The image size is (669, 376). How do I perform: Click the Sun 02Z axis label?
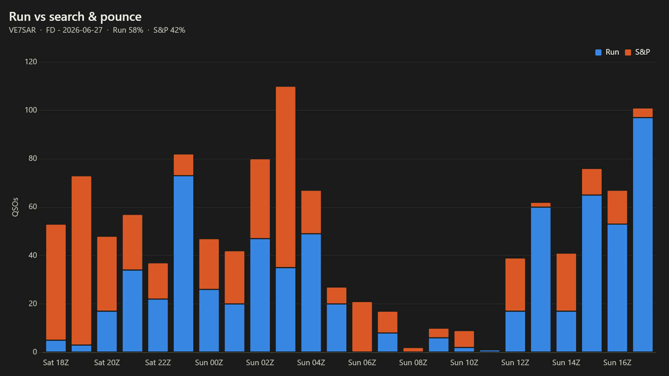pyautogui.click(x=260, y=363)
